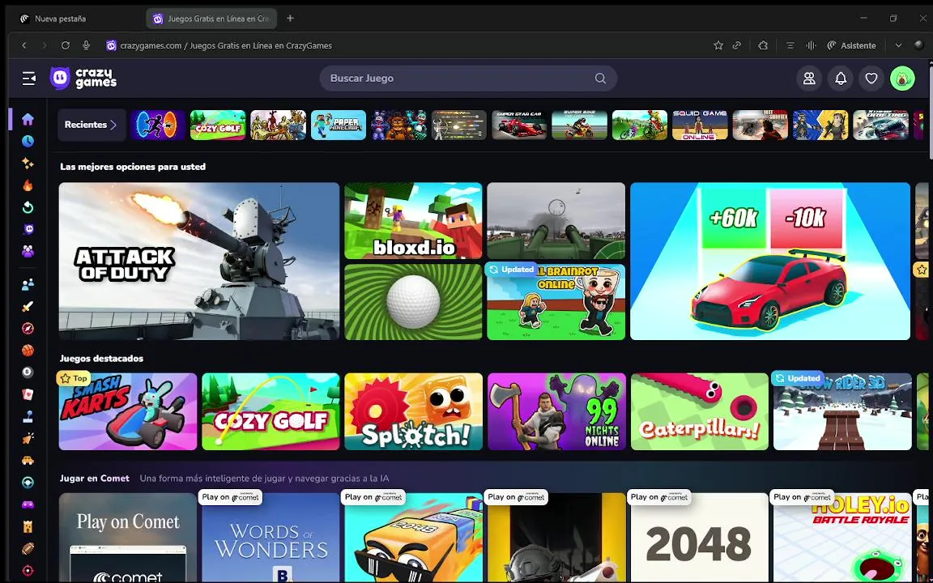The width and height of the screenshot is (933, 583).
Task: Open golf ball spiral game thumbnail
Action: 414,301
